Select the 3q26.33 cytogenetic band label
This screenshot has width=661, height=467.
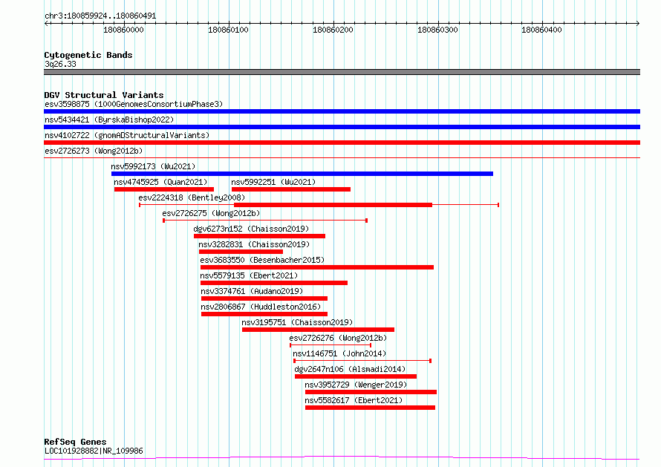click(x=60, y=64)
